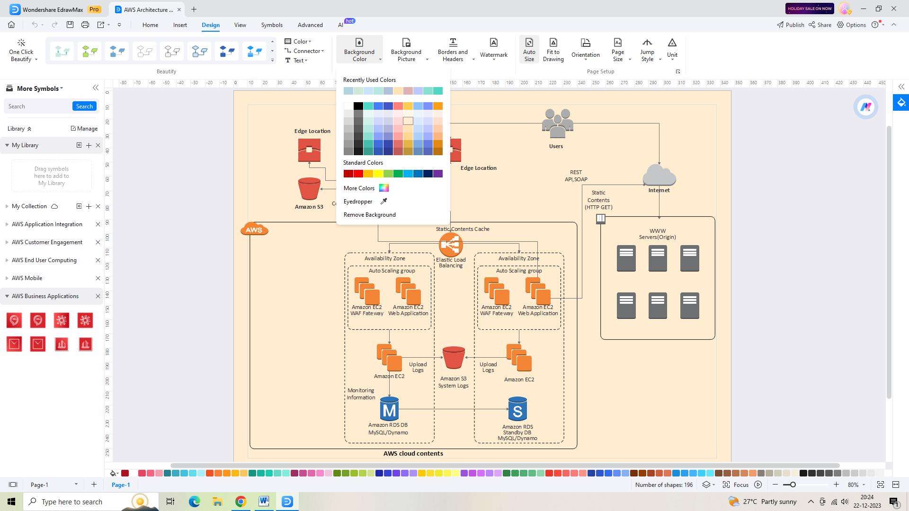
Task: Open Color theme dropdown
Action: [298, 42]
